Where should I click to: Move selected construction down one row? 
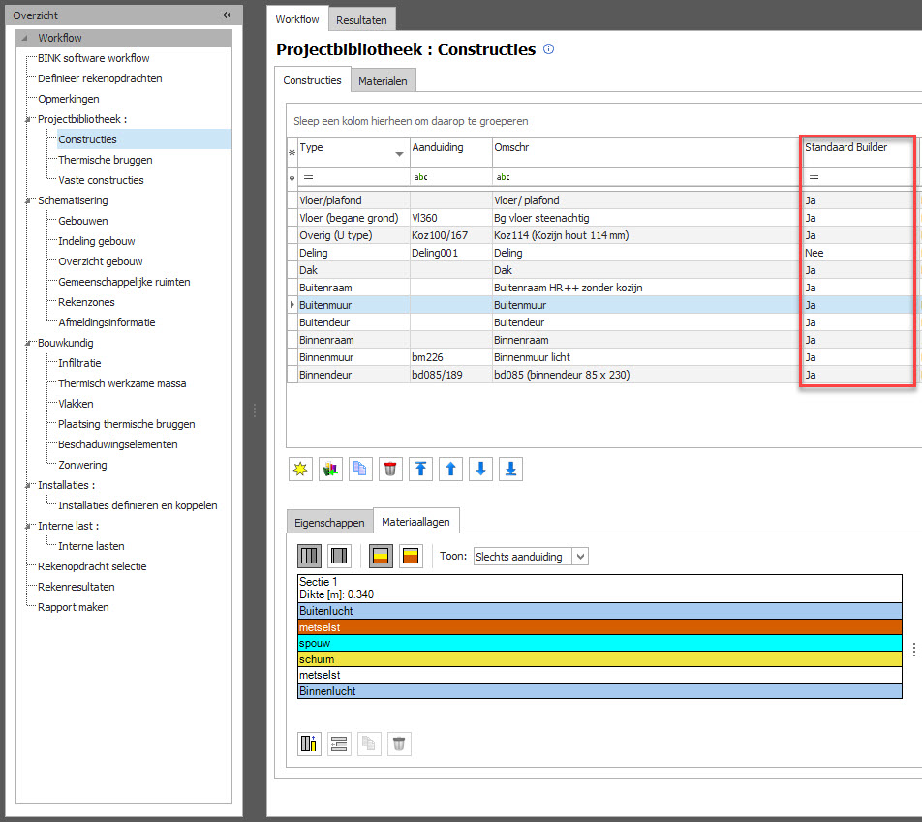tap(480, 470)
